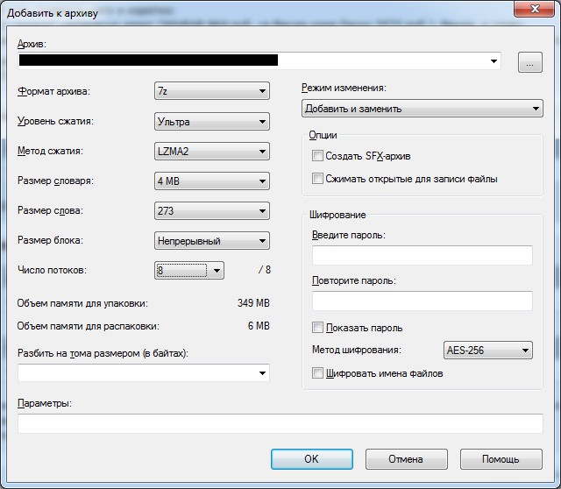Open the LZMA2 compression method dropdown
The width and height of the screenshot is (561, 489).
(x=211, y=152)
